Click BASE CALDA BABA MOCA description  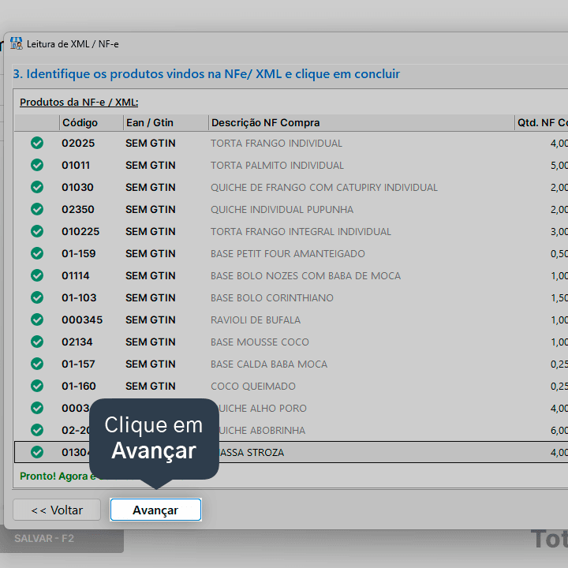tap(269, 364)
